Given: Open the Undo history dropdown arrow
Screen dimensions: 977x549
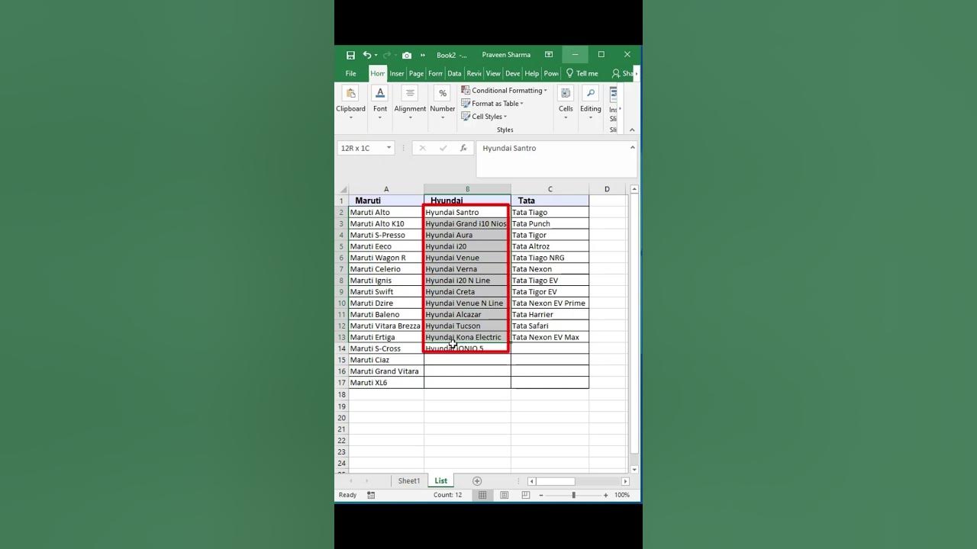Looking at the screenshot, I should pos(376,56).
